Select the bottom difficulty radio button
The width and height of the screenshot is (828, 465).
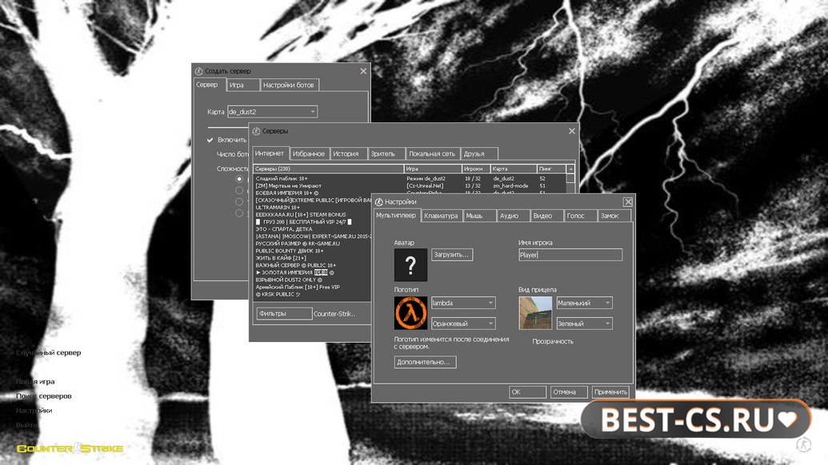(239, 213)
